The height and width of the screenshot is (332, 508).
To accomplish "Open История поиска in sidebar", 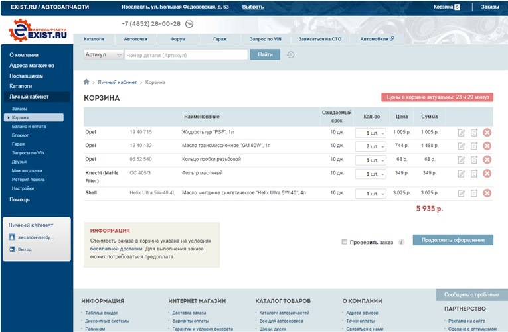I will coord(28,180).
